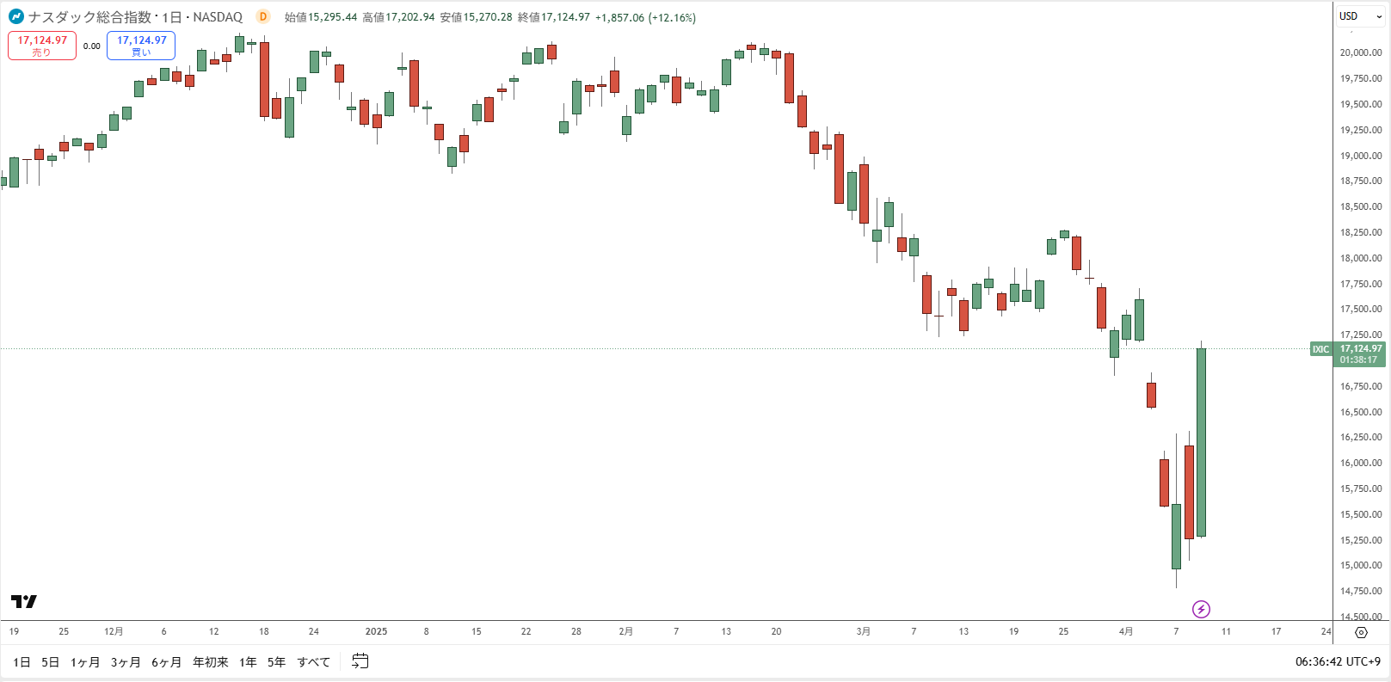
Task: Click the 06:36:42 UTC+9 timezone clock
Action: 1338,661
